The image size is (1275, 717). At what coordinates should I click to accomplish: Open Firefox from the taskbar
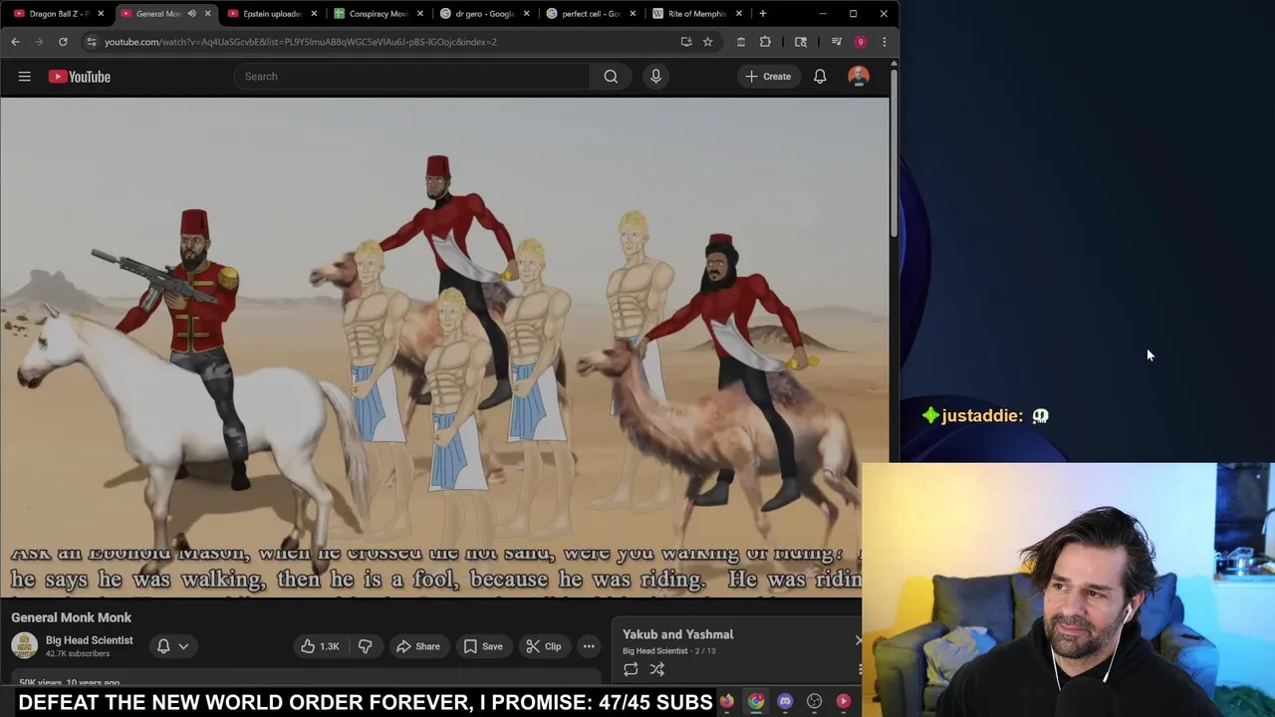point(727,702)
